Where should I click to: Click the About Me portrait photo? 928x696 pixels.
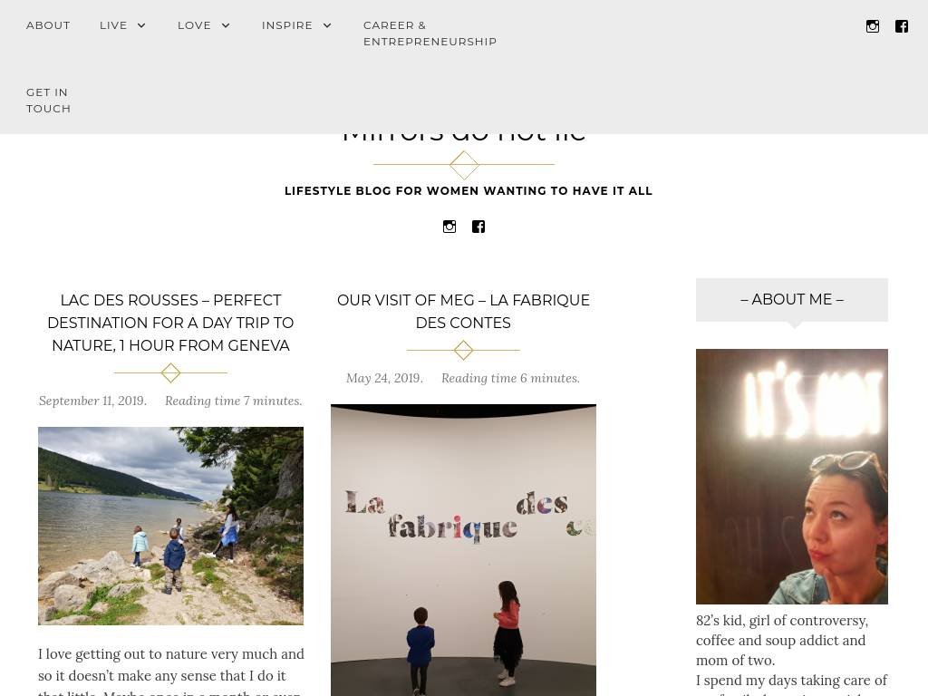coord(792,477)
